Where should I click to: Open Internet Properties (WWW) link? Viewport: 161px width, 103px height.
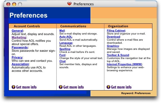point(124,64)
